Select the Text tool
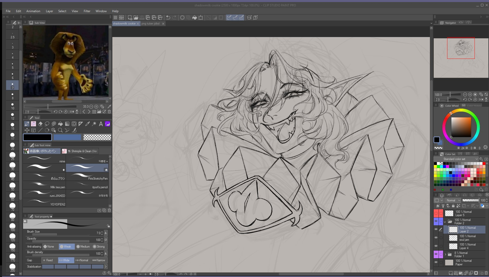This screenshot has height=277, width=489. tap(101, 124)
